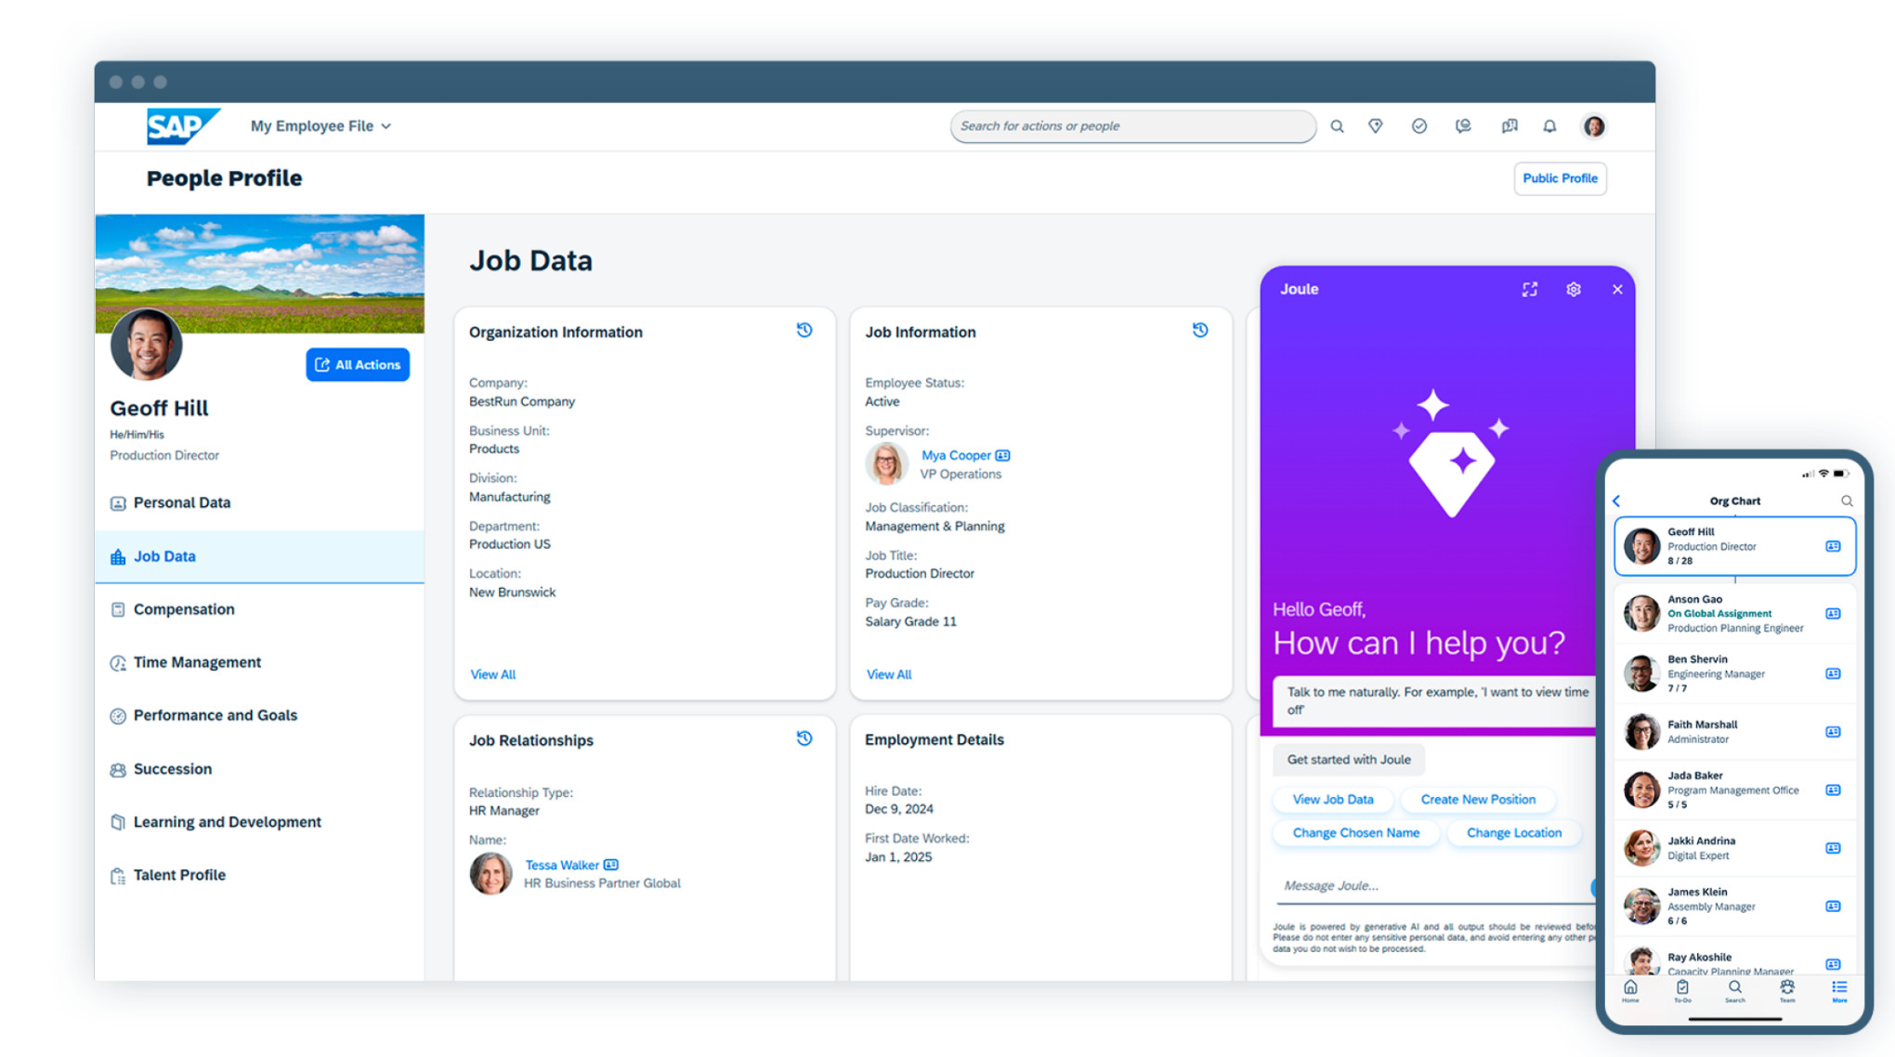The height and width of the screenshot is (1057, 1895).
Task: Open Joule settings gear
Action: (1574, 290)
